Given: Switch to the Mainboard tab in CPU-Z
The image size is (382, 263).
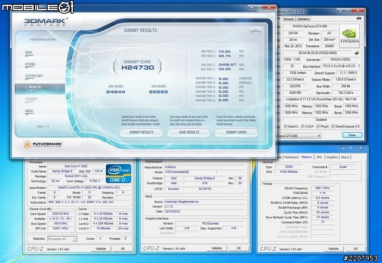Looking at the screenshot, I should click(x=291, y=157).
